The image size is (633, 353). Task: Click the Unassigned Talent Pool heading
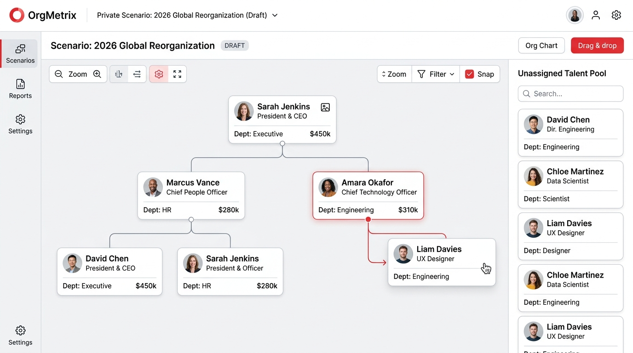(562, 74)
